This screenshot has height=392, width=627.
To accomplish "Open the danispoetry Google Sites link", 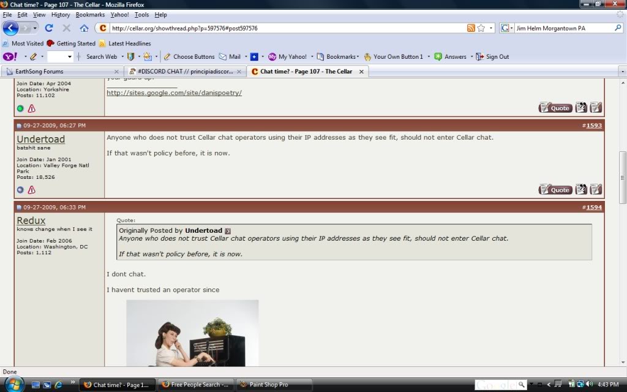I will (x=174, y=92).
